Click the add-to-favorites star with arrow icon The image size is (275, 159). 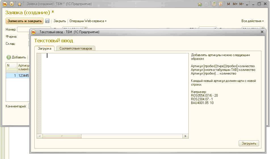coord(200,4)
